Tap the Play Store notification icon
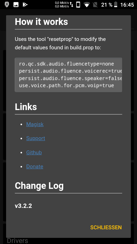This screenshot has height=244, width=137. point(25,5)
